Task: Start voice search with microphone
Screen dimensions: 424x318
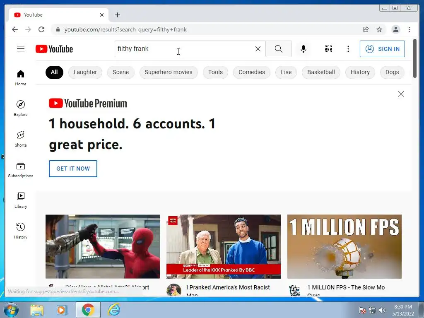Action: pos(304,49)
